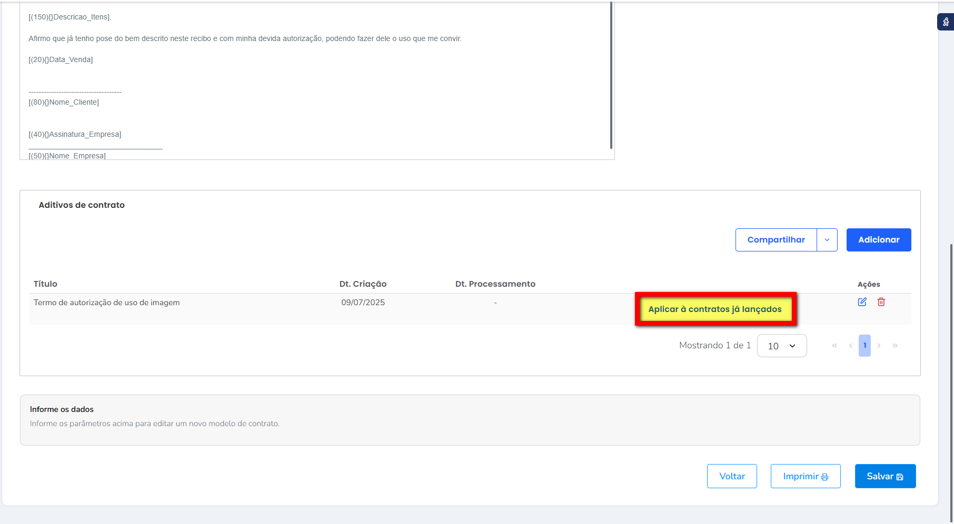
Task: Click Aplicar à contratos já lançados
Action: click(714, 309)
